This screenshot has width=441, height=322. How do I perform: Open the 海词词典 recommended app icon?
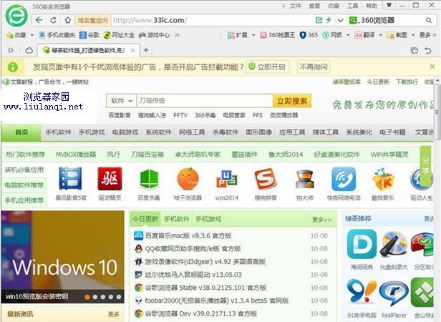pyautogui.click(x=362, y=244)
